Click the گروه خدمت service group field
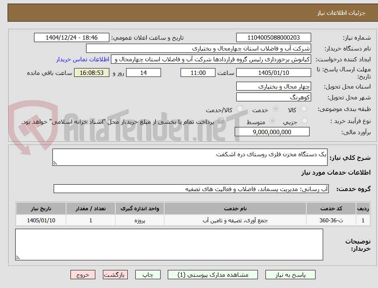The image size is (378, 288). [x=191, y=189]
